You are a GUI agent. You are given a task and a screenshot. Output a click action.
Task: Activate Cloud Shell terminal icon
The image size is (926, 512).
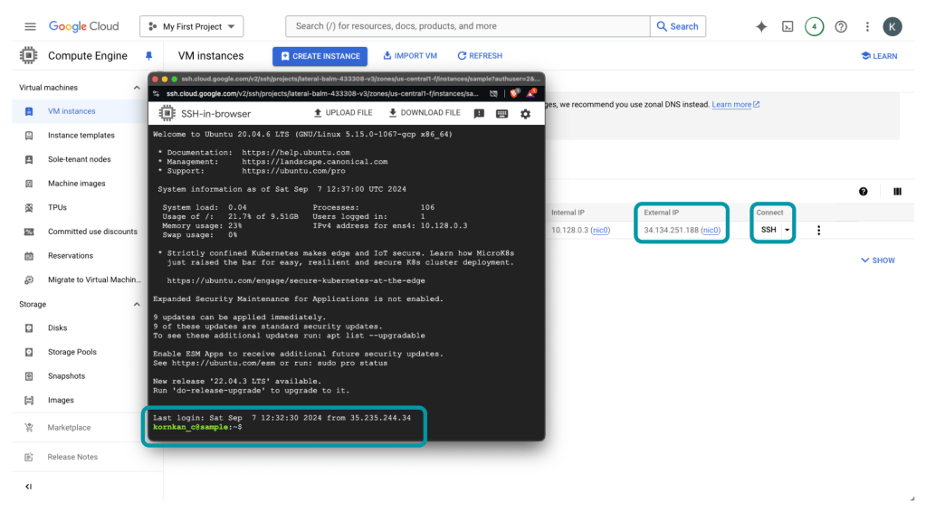788,26
